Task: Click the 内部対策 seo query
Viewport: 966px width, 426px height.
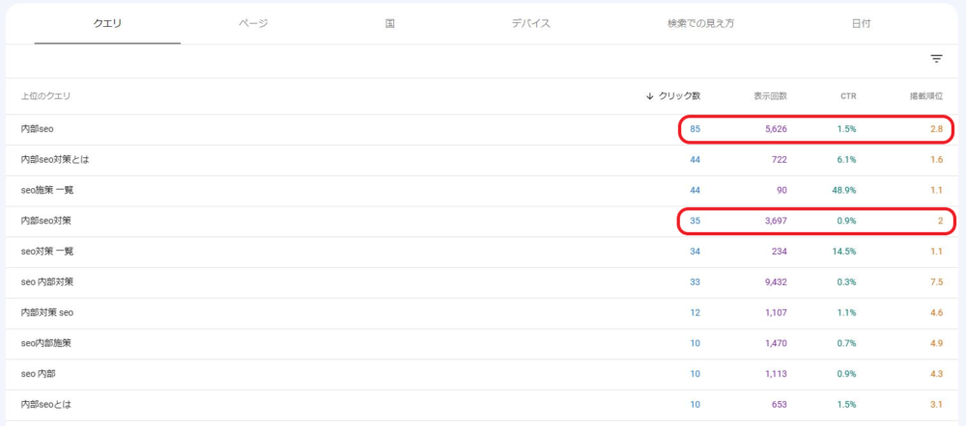Action: [x=46, y=313]
